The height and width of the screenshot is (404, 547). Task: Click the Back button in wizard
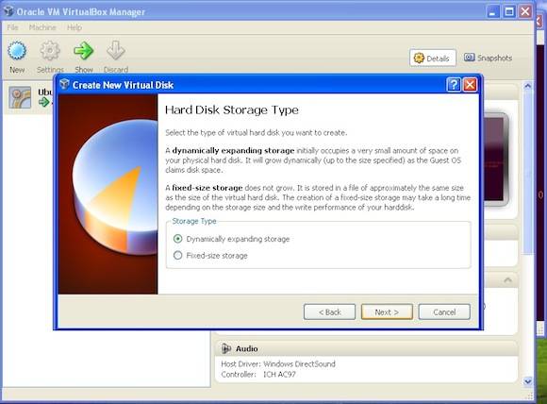coord(330,311)
